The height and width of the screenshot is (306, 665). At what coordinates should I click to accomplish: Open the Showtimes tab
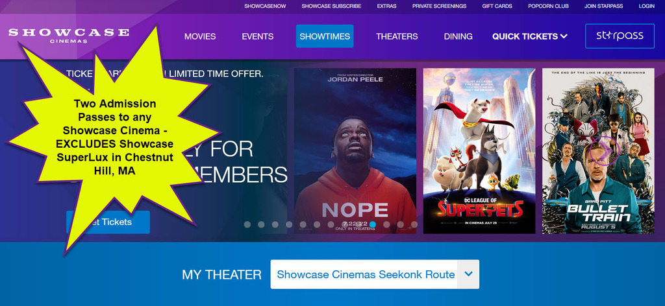(x=325, y=36)
